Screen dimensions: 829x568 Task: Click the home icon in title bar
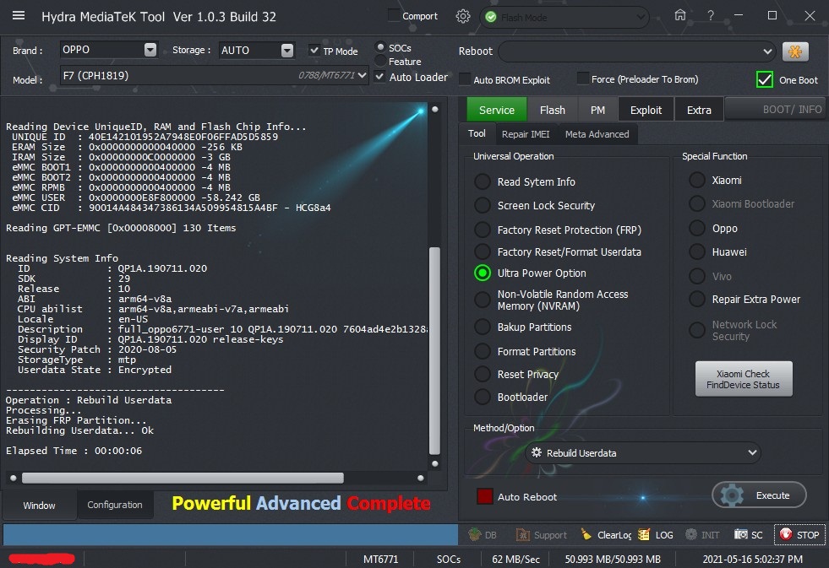click(x=680, y=15)
